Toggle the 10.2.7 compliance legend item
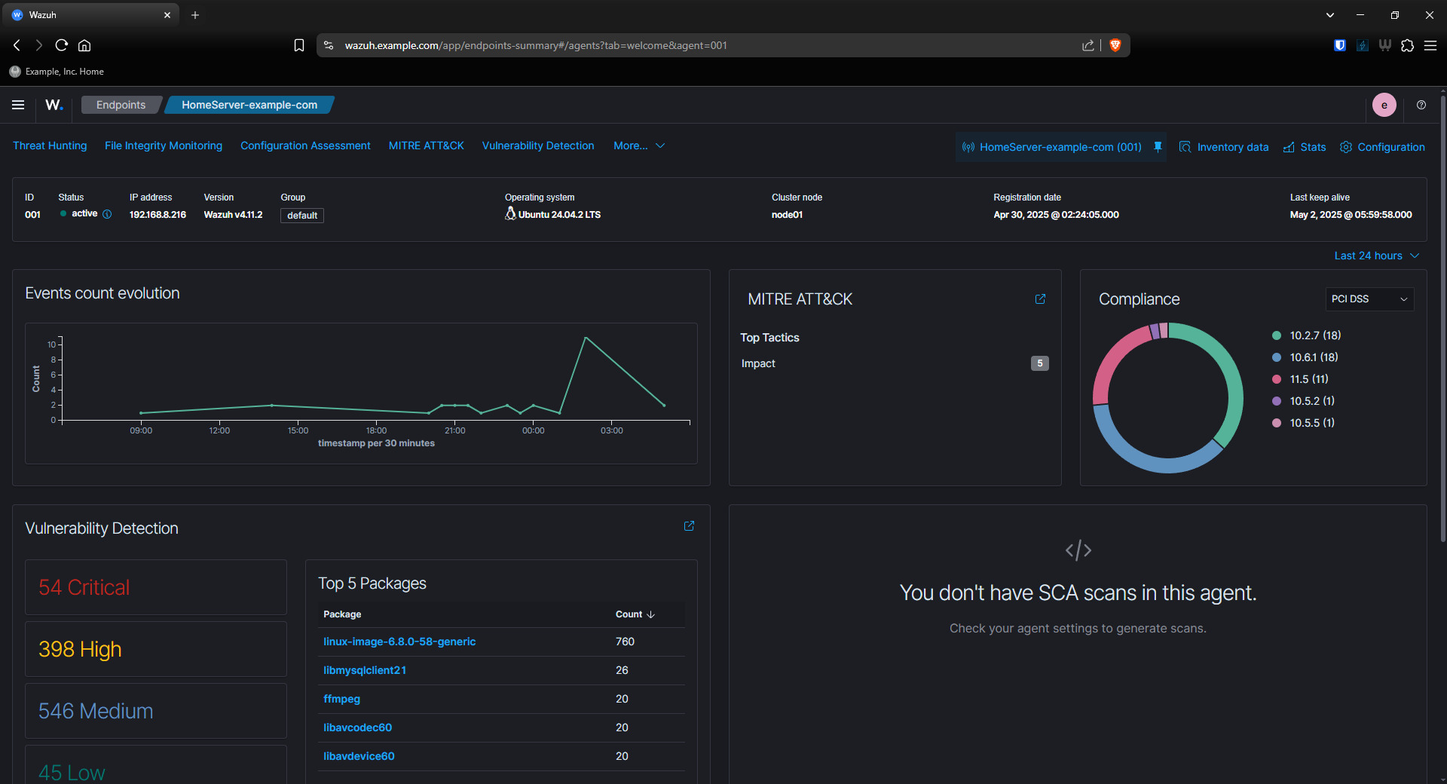This screenshot has height=784, width=1447. click(x=1314, y=335)
